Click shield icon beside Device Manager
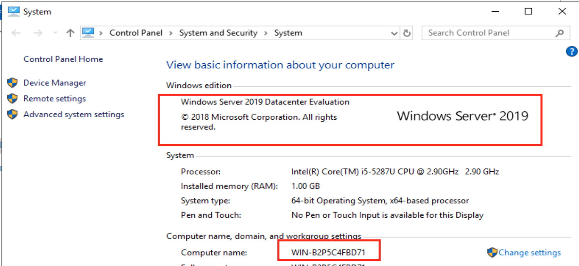This screenshot has height=266, width=579. (13, 83)
